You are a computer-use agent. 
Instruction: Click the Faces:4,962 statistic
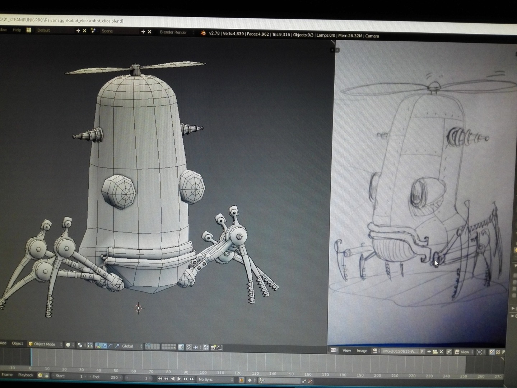tap(258, 34)
